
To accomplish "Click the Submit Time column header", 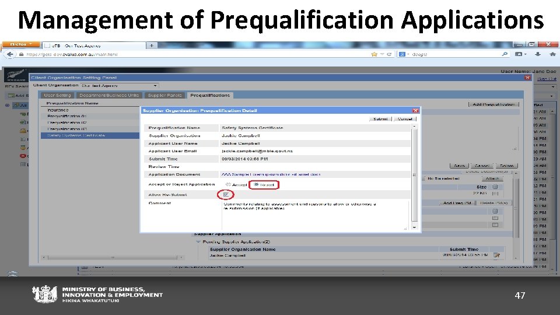I will coord(464,249).
